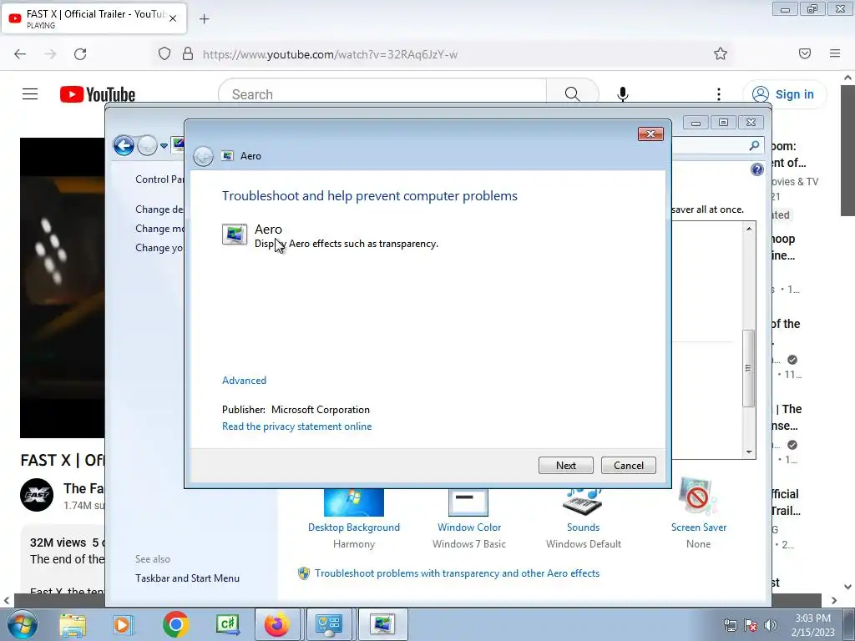The image size is (855, 641).
Task: Open the YouTube guide hamburger menu
Action: coord(30,94)
